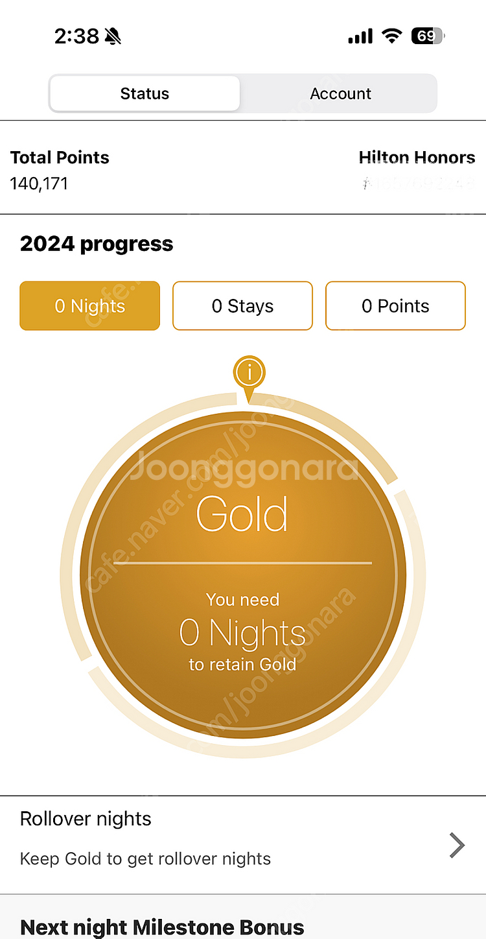Tap the 'to retain Gold' text
This screenshot has width=486, height=939.
click(242, 665)
